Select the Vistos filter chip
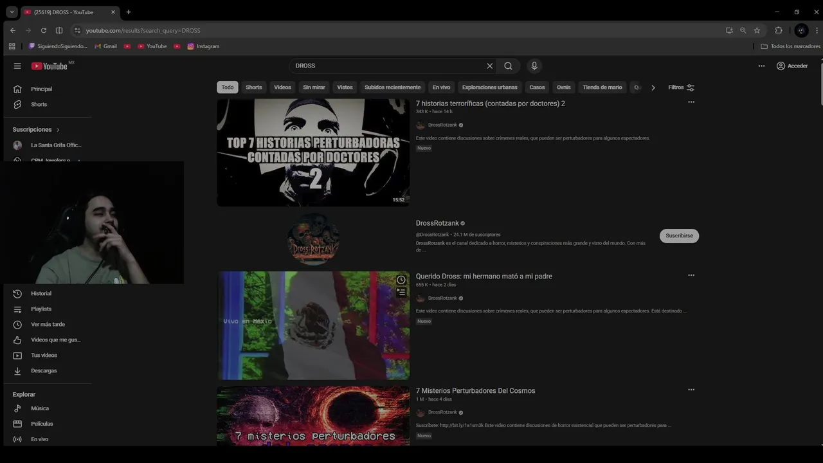The height and width of the screenshot is (463, 823). pyautogui.click(x=345, y=87)
